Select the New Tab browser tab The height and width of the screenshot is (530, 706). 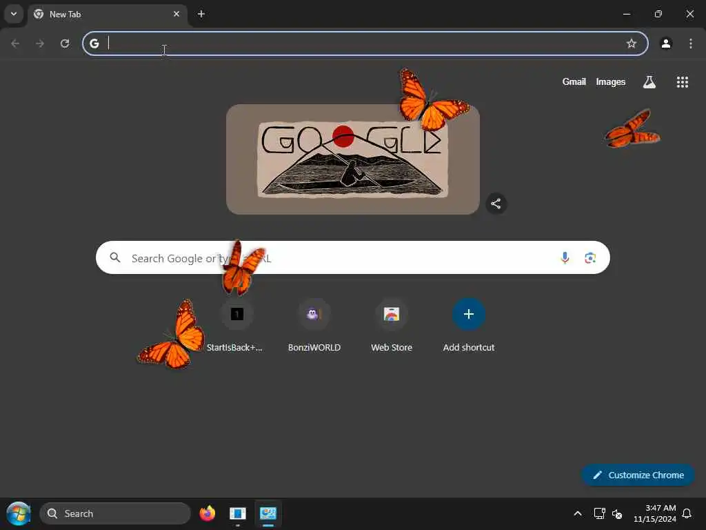107,14
